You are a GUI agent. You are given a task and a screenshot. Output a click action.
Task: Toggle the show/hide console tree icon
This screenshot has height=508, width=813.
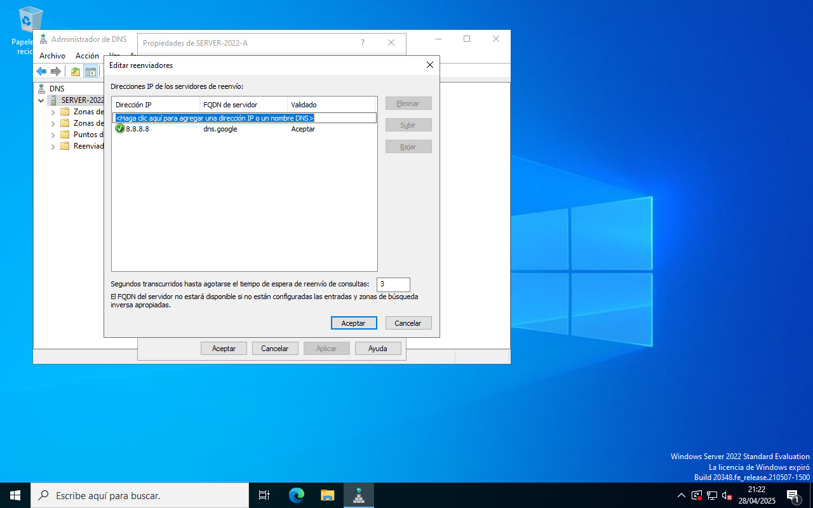pos(91,72)
